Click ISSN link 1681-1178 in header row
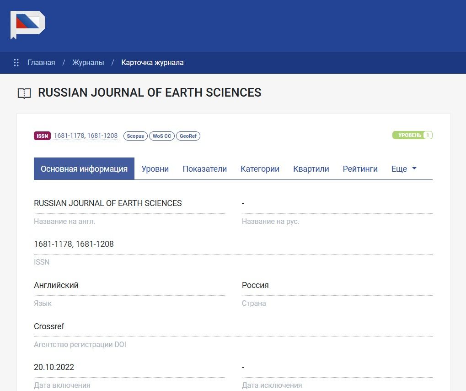Screen dimensions: 466x391 coord(69,136)
